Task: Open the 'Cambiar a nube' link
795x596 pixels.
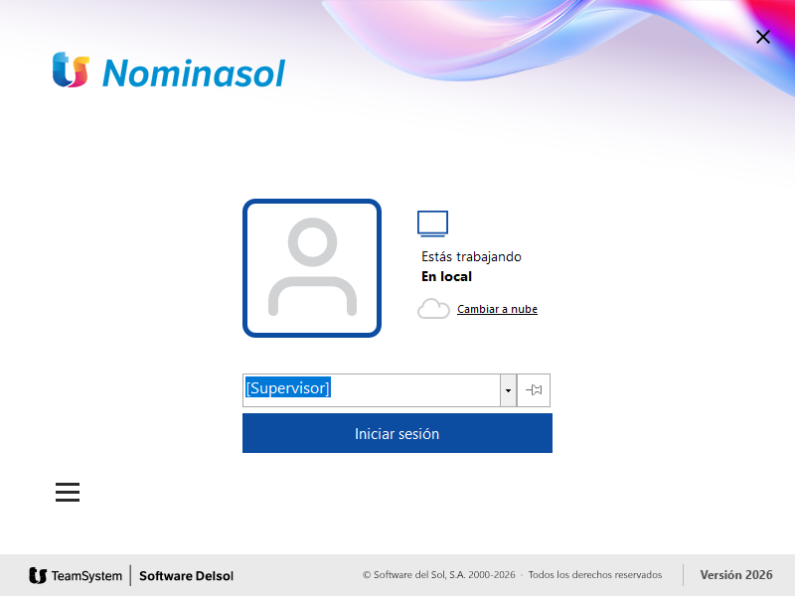Action: coord(497,309)
